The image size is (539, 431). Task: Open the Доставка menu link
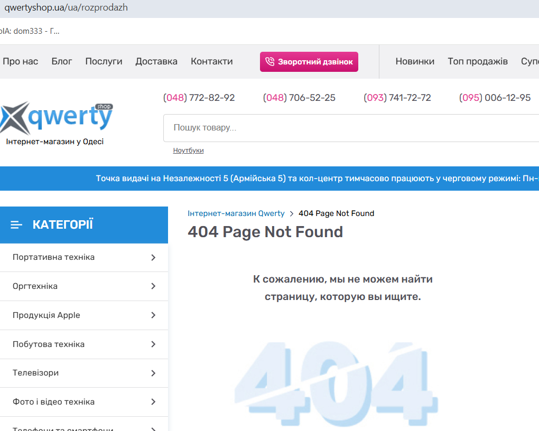156,61
